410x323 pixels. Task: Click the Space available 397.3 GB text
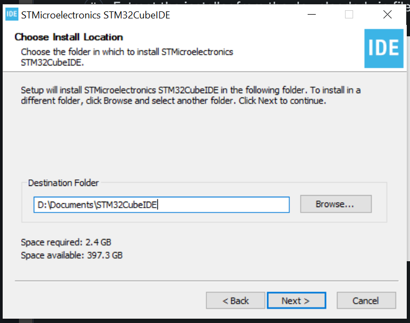click(x=71, y=255)
